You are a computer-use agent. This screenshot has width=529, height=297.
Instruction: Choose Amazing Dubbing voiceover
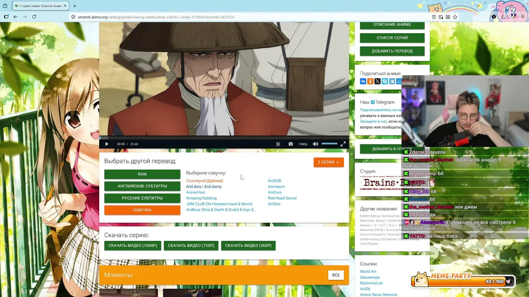[x=201, y=198]
